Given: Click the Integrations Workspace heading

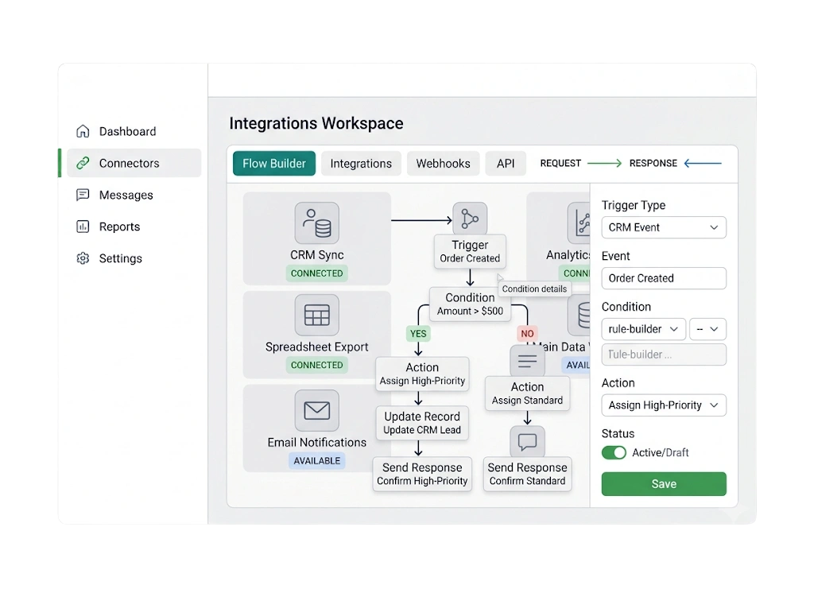Looking at the screenshot, I should (x=316, y=123).
